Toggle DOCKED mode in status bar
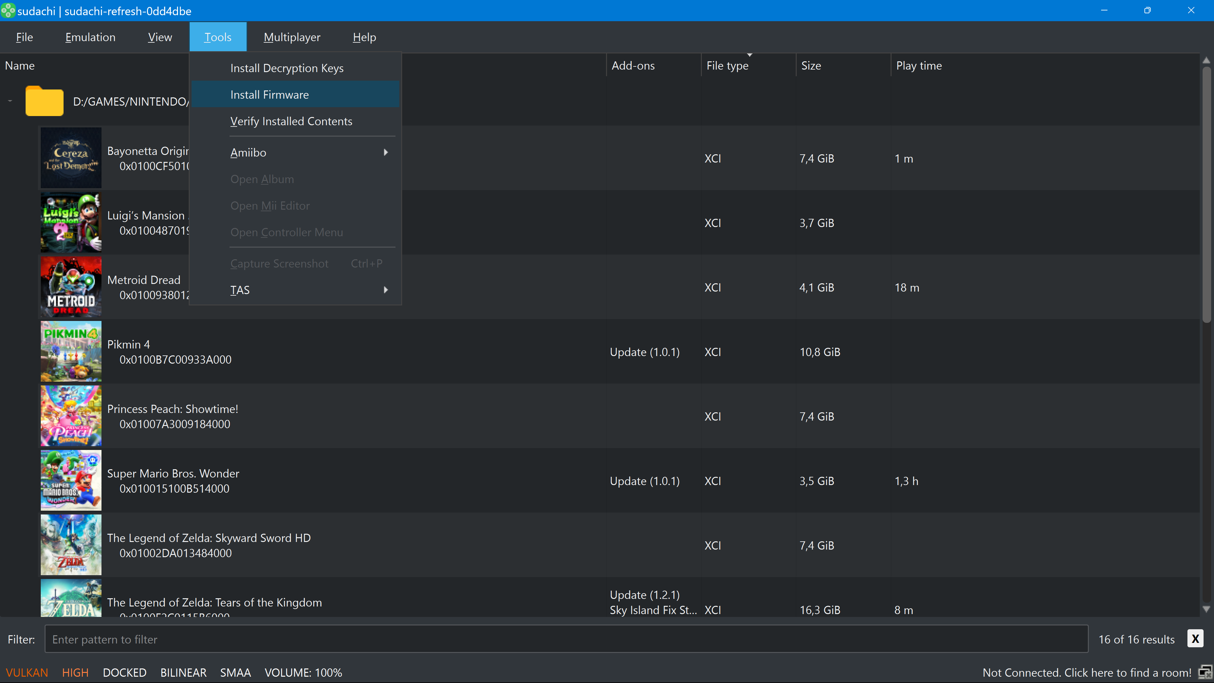 [x=125, y=673]
